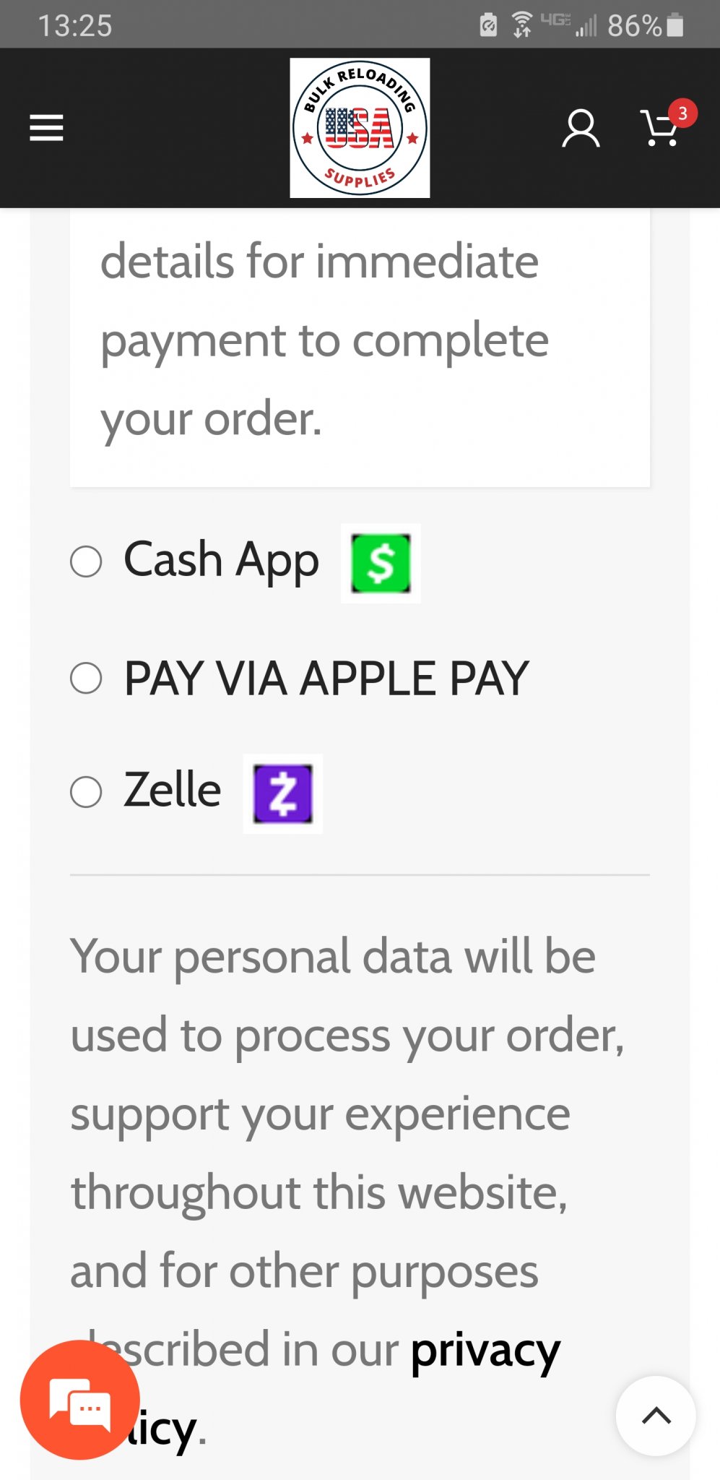This screenshot has height=1480, width=720.
Task: Select the Cash App radio button
Action: click(x=86, y=562)
